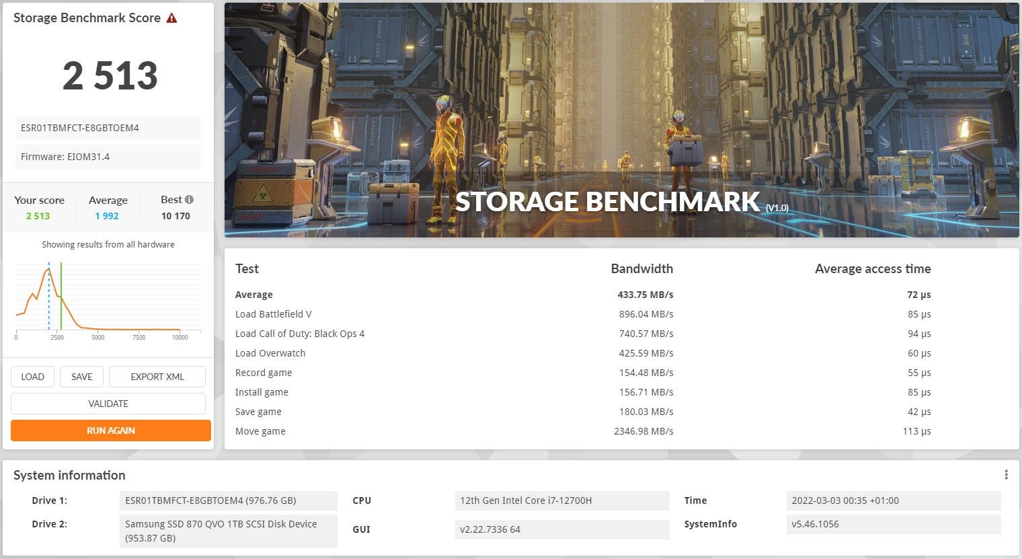Click the Storage Benchmark banner image
The image size is (1022, 559).
(622, 120)
